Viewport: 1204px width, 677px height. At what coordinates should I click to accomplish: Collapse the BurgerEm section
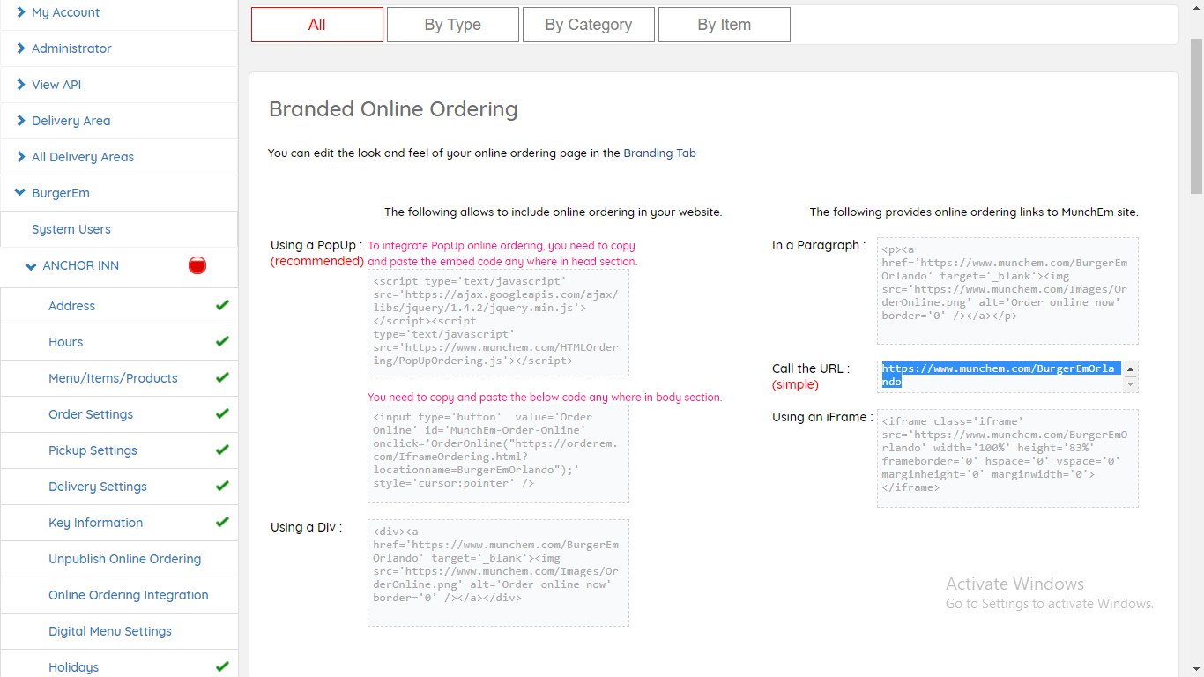[x=21, y=193]
